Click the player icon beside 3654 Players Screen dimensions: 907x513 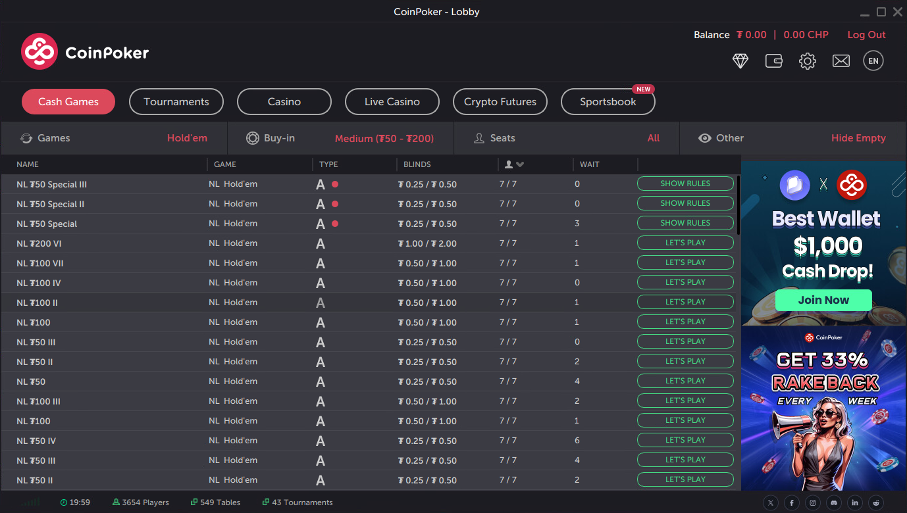pyautogui.click(x=117, y=502)
